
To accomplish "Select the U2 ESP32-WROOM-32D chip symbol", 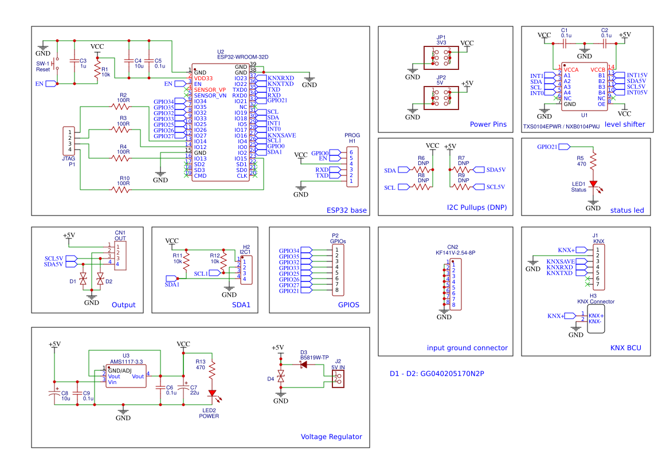I will (x=220, y=123).
